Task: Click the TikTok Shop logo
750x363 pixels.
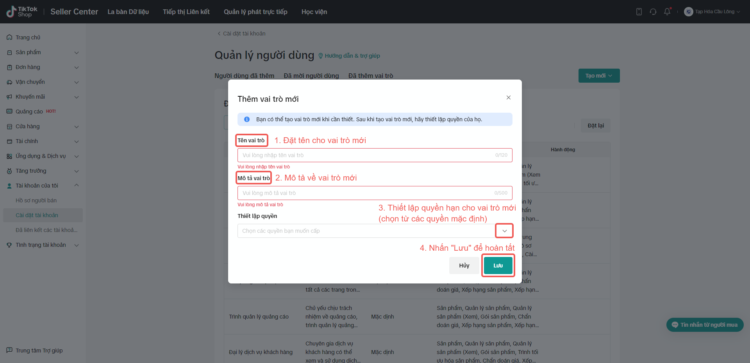Action: 22,12
